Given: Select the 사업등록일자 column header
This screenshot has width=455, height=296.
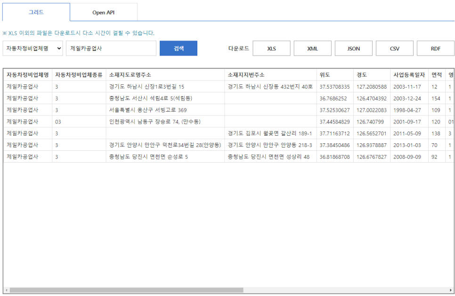Looking at the screenshot, I should coord(409,75).
